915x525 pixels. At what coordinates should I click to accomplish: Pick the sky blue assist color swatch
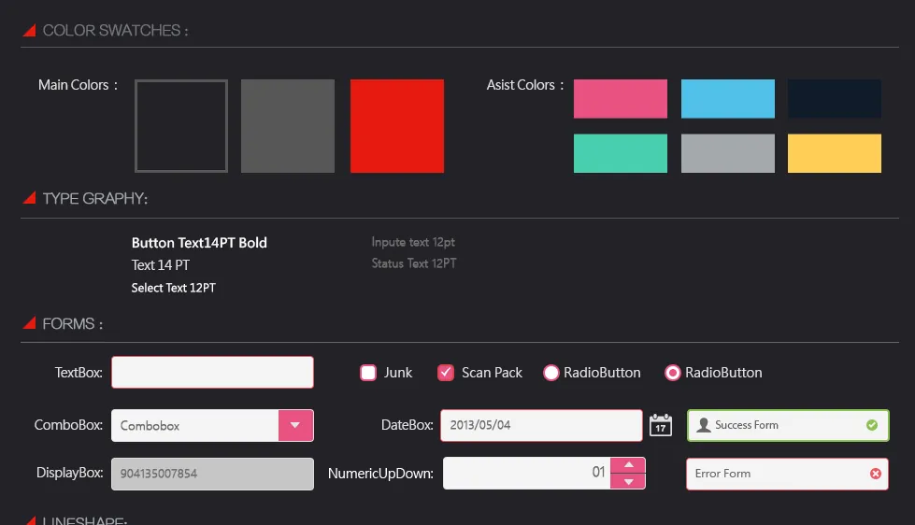[x=728, y=99]
